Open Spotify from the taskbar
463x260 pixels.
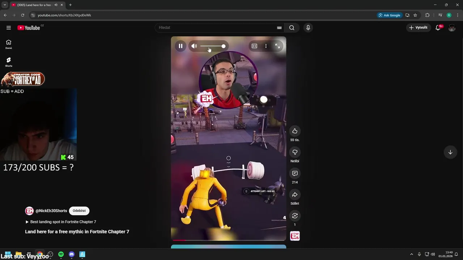point(61,254)
